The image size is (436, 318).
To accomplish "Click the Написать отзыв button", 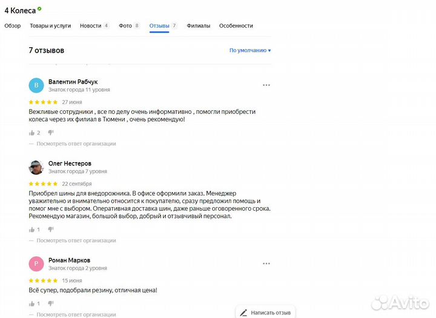I will 265,313.
